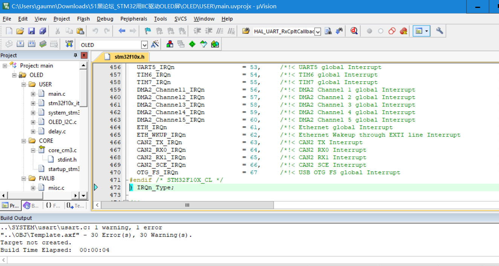Screen dimensions: 499x266
Task: Open the Peripherals menu
Action: point(134,19)
